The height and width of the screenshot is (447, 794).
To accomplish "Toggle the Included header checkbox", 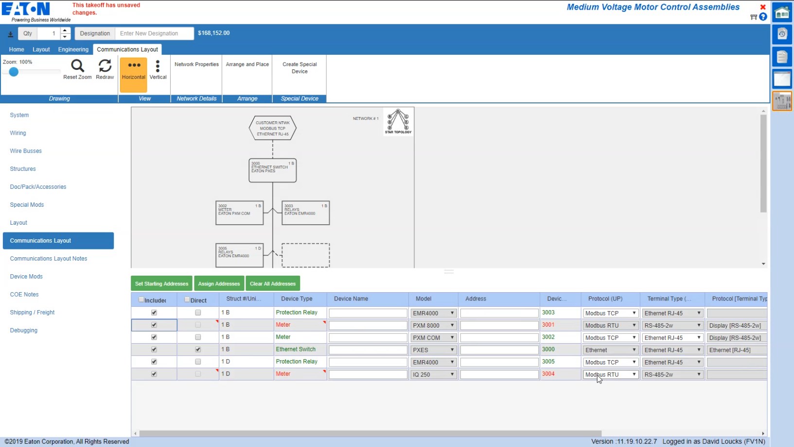I will pyautogui.click(x=141, y=299).
